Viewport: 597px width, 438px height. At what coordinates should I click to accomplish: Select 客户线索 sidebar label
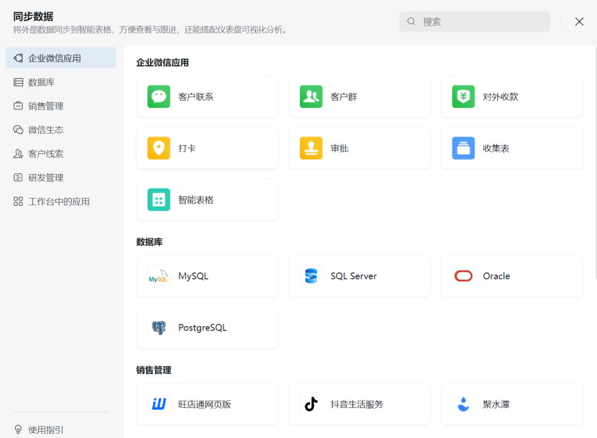(46, 154)
